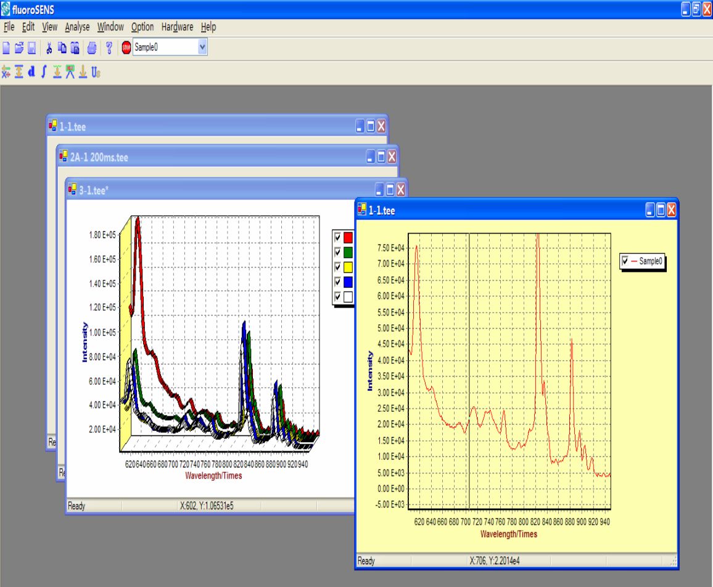Activate the 2A-1 200ms.tee window title bar
This screenshot has width=713, height=587.
tap(216, 157)
